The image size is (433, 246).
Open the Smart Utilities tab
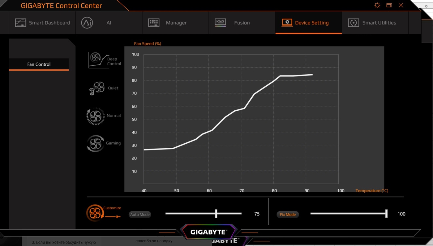tap(375, 23)
